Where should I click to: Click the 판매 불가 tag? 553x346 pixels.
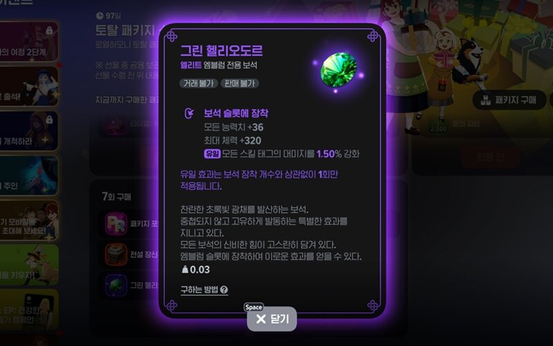(x=240, y=83)
